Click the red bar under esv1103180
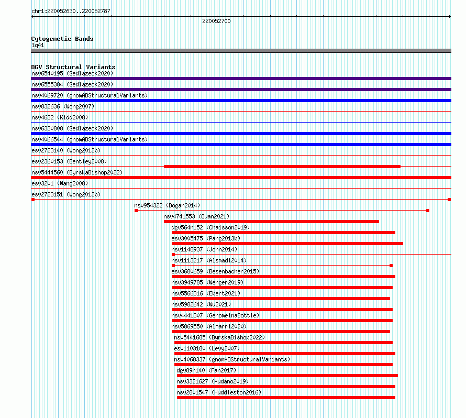 (x=285, y=354)
